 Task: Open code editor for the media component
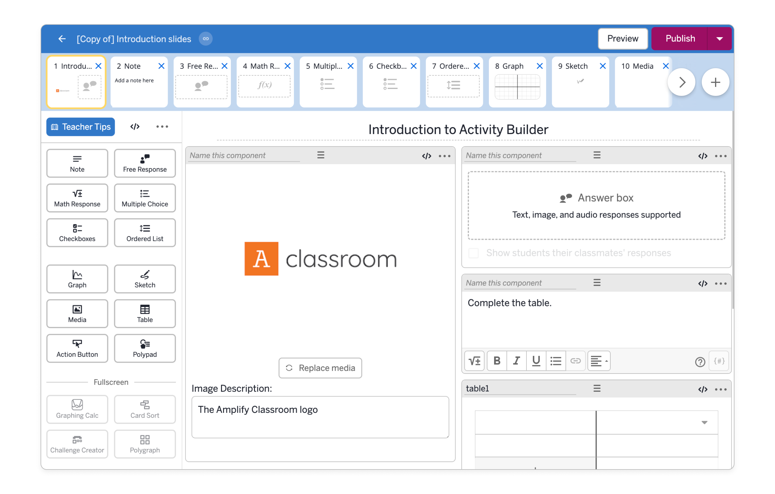pyautogui.click(x=427, y=156)
